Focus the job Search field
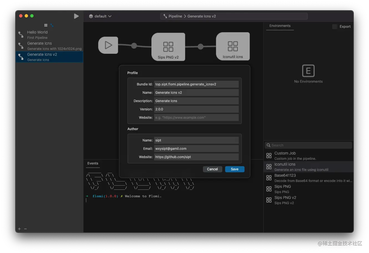The image size is (369, 253). pyautogui.click(x=308, y=145)
